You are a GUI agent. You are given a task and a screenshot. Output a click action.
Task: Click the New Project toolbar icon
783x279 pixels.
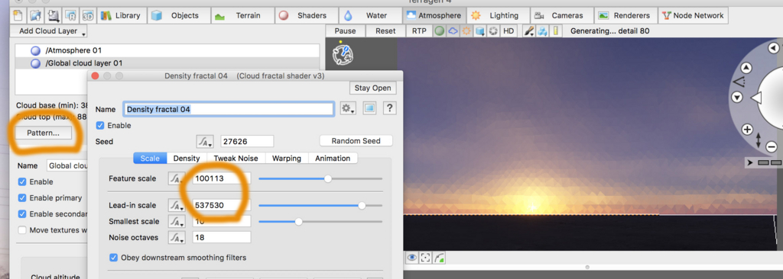coord(18,15)
